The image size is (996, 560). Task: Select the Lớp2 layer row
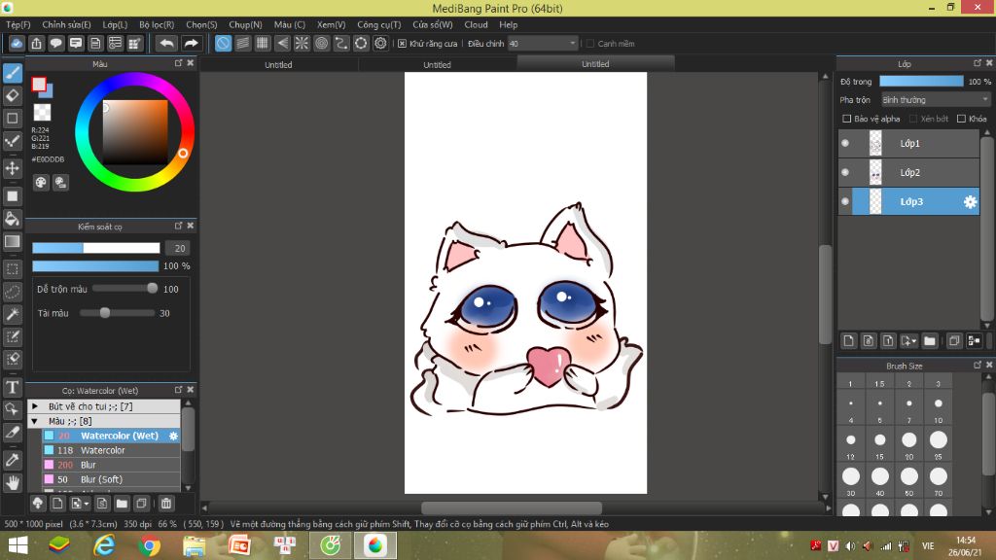(x=909, y=173)
